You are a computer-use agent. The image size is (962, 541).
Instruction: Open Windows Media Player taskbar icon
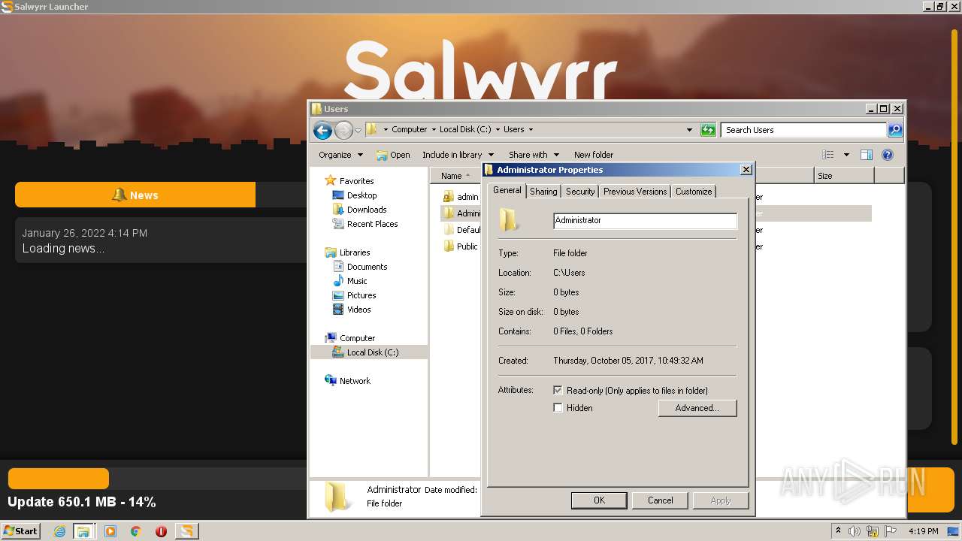(110, 531)
